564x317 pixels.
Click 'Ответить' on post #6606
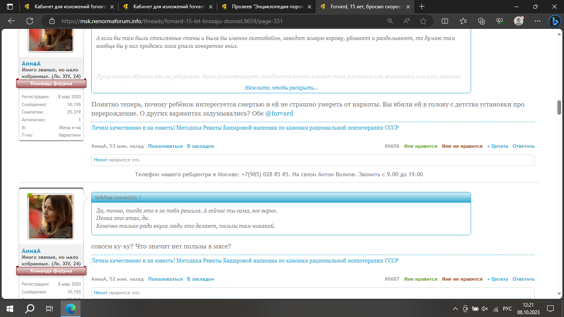click(x=523, y=146)
